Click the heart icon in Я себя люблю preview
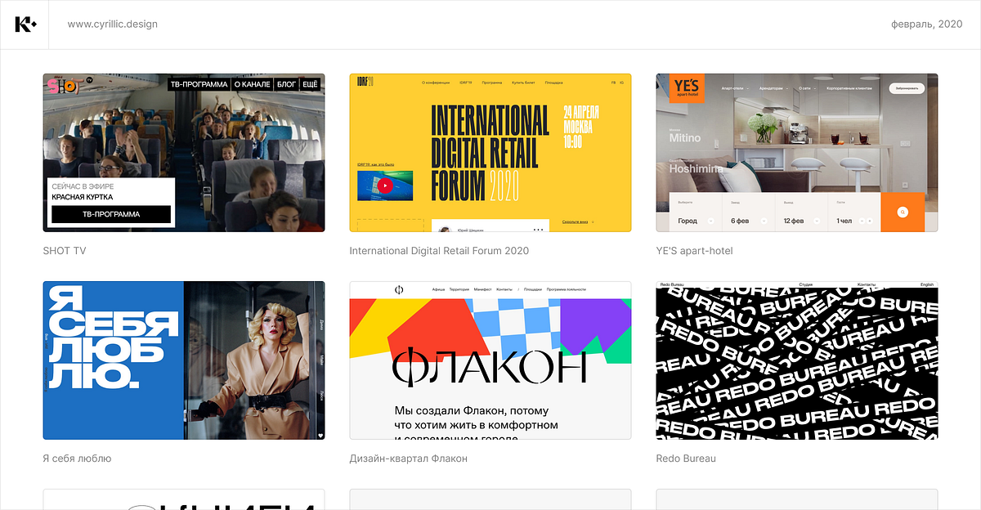Image resolution: width=981 pixels, height=510 pixels. [320, 434]
